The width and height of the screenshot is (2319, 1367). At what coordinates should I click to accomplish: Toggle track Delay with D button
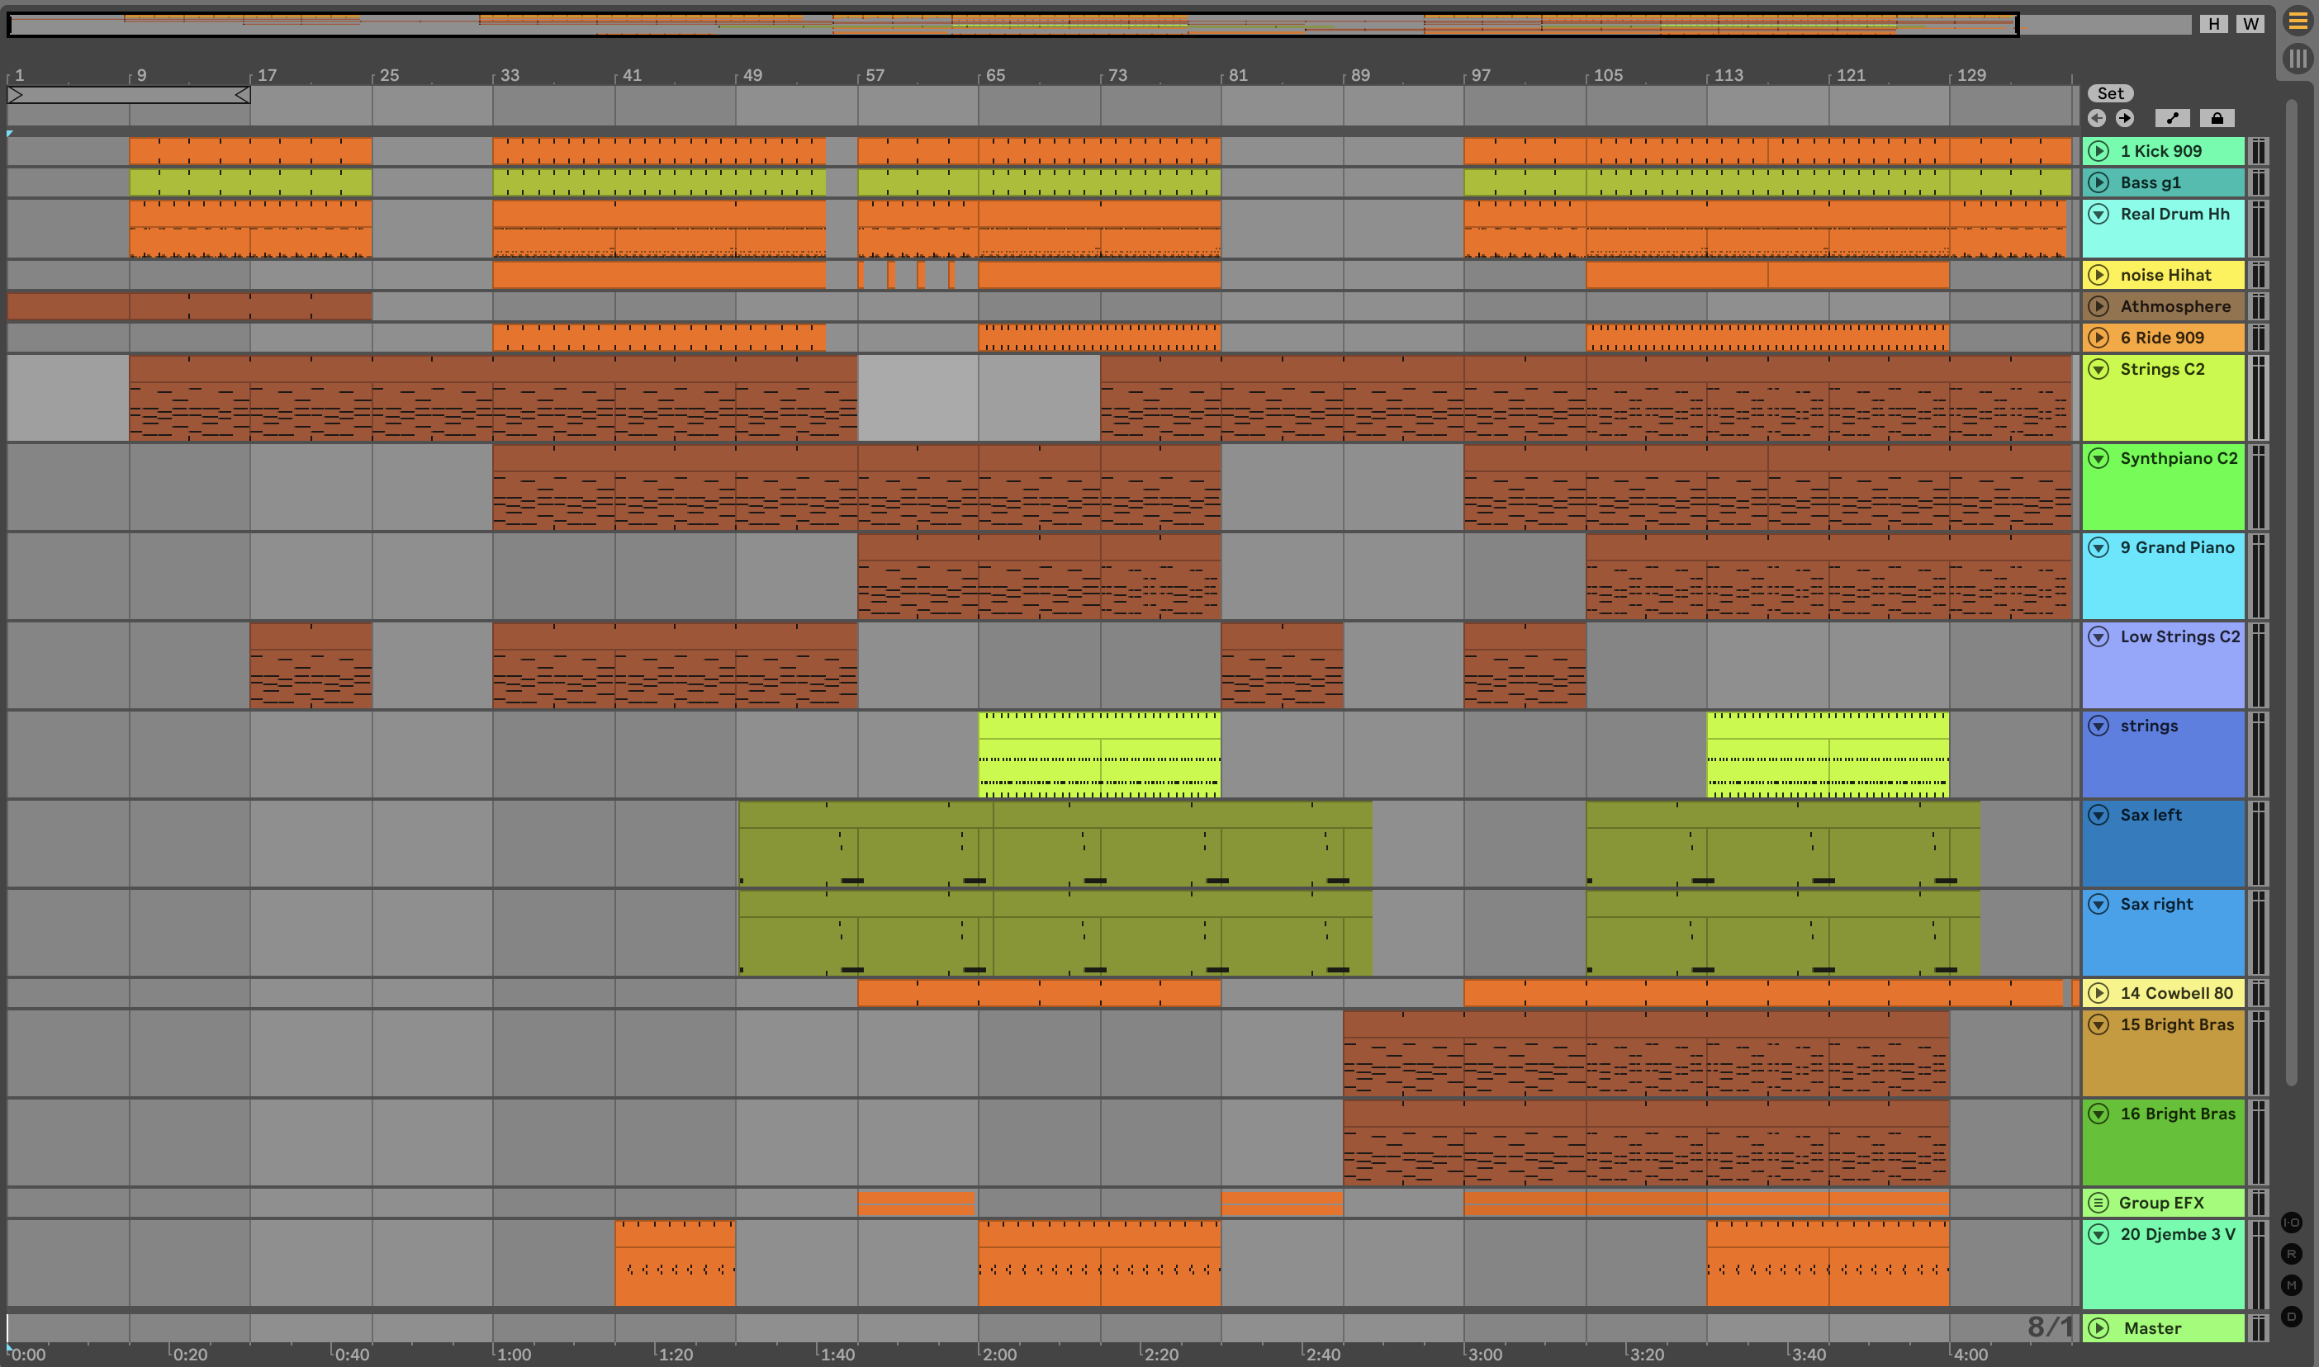tap(2292, 1317)
